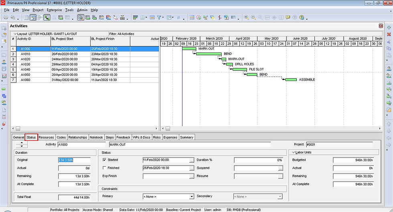Click the ASSEMBLE Gantt bar
The image size is (393, 212).
click(x=291, y=79)
